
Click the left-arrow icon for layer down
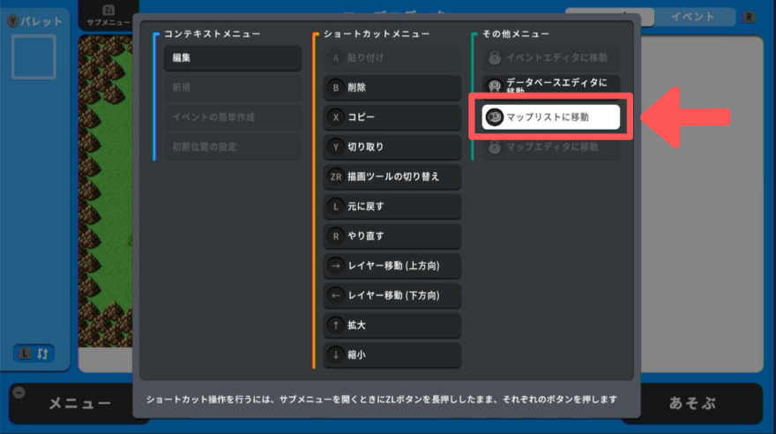(x=336, y=296)
